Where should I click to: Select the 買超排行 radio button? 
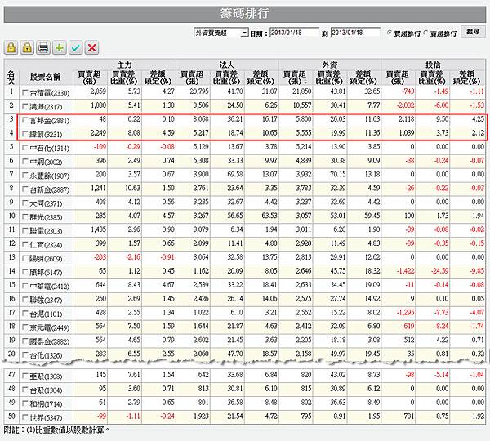(390, 33)
